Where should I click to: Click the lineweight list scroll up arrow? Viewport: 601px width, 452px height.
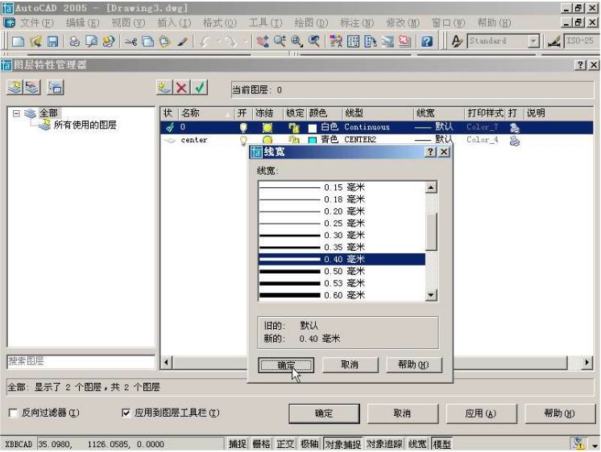tap(431, 187)
